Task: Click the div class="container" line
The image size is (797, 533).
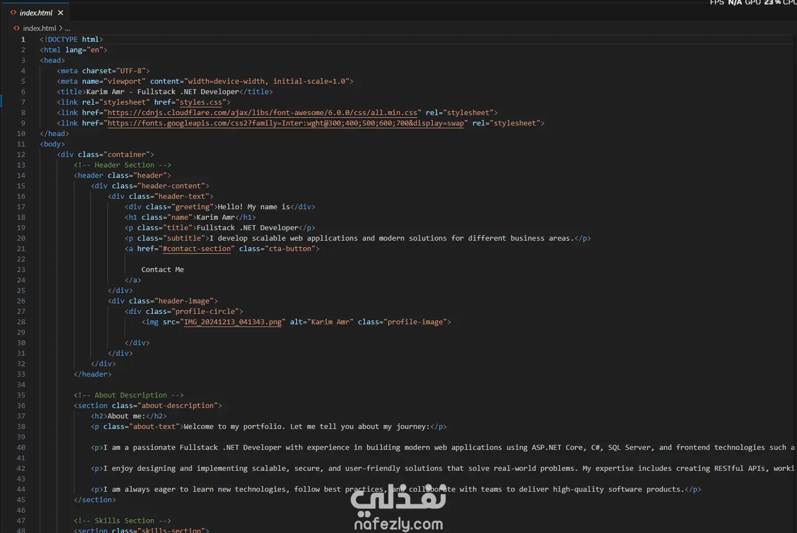Action: (x=105, y=155)
